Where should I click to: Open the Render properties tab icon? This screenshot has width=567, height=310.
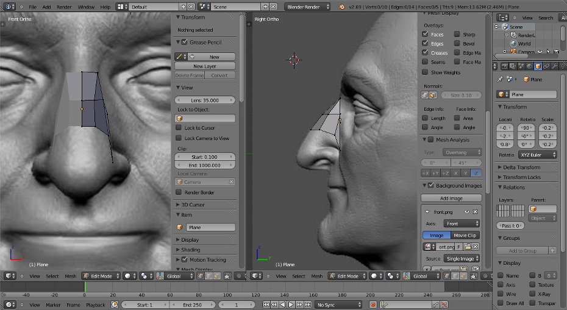(504, 66)
